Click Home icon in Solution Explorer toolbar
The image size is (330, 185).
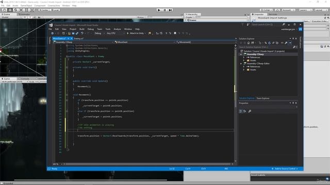249,43
